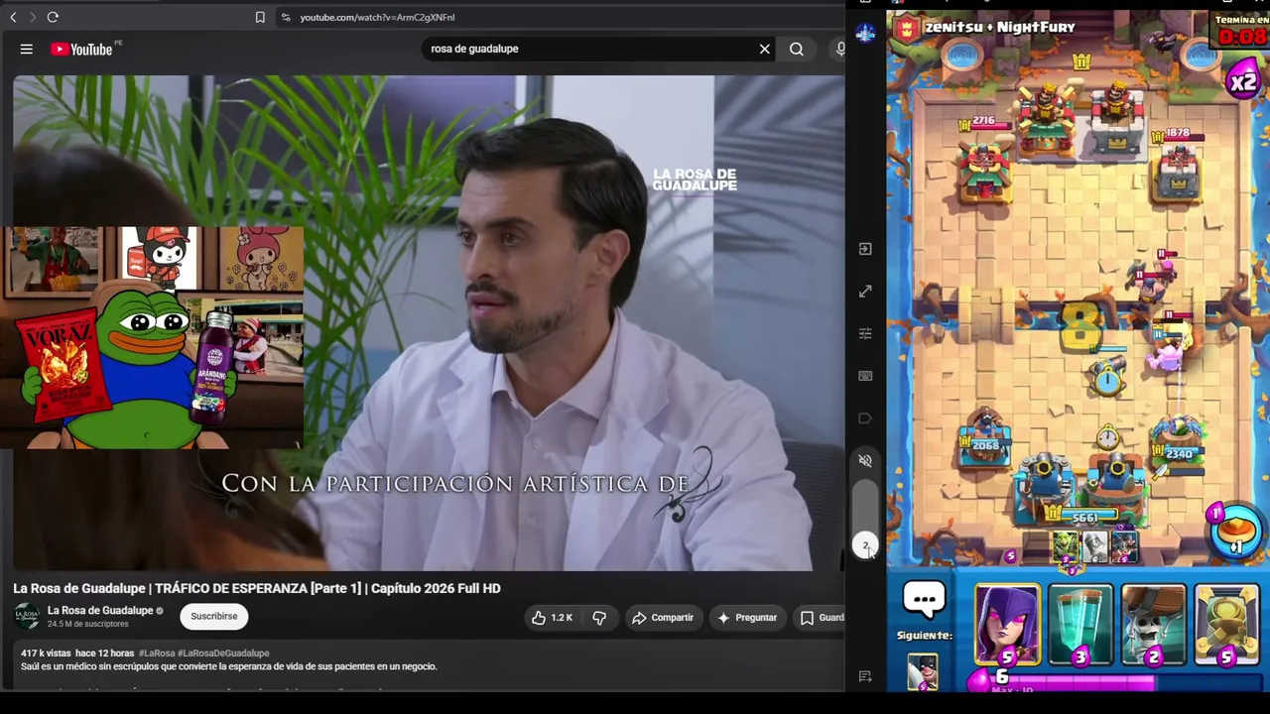Bookmark this page from address bar
Screen dimensions: 1270x714
(x=260, y=17)
